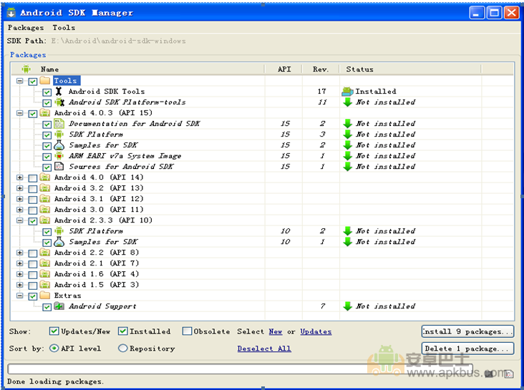524x390 pixels.
Task: Click the Rev. column header
Action: [x=321, y=69]
